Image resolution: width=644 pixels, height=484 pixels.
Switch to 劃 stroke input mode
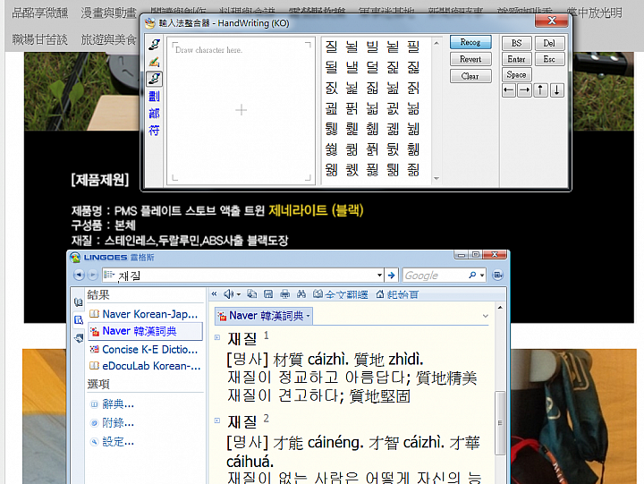coord(154,96)
